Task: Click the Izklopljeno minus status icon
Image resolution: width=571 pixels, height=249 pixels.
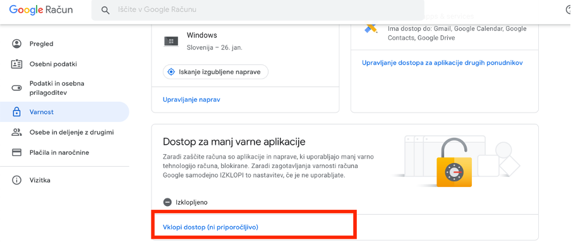Action: (x=167, y=202)
